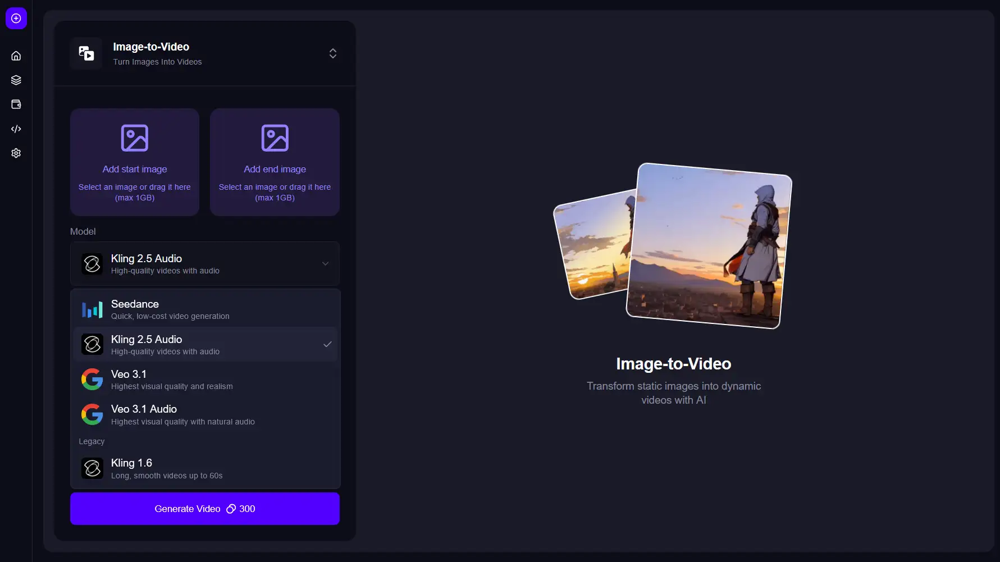Open the Home page from sidebar
Viewport: 1000px width, 562px height.
pos(16,56)
